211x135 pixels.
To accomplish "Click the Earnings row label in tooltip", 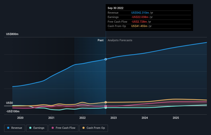I will pyautogui.click(x=113, y=17).
